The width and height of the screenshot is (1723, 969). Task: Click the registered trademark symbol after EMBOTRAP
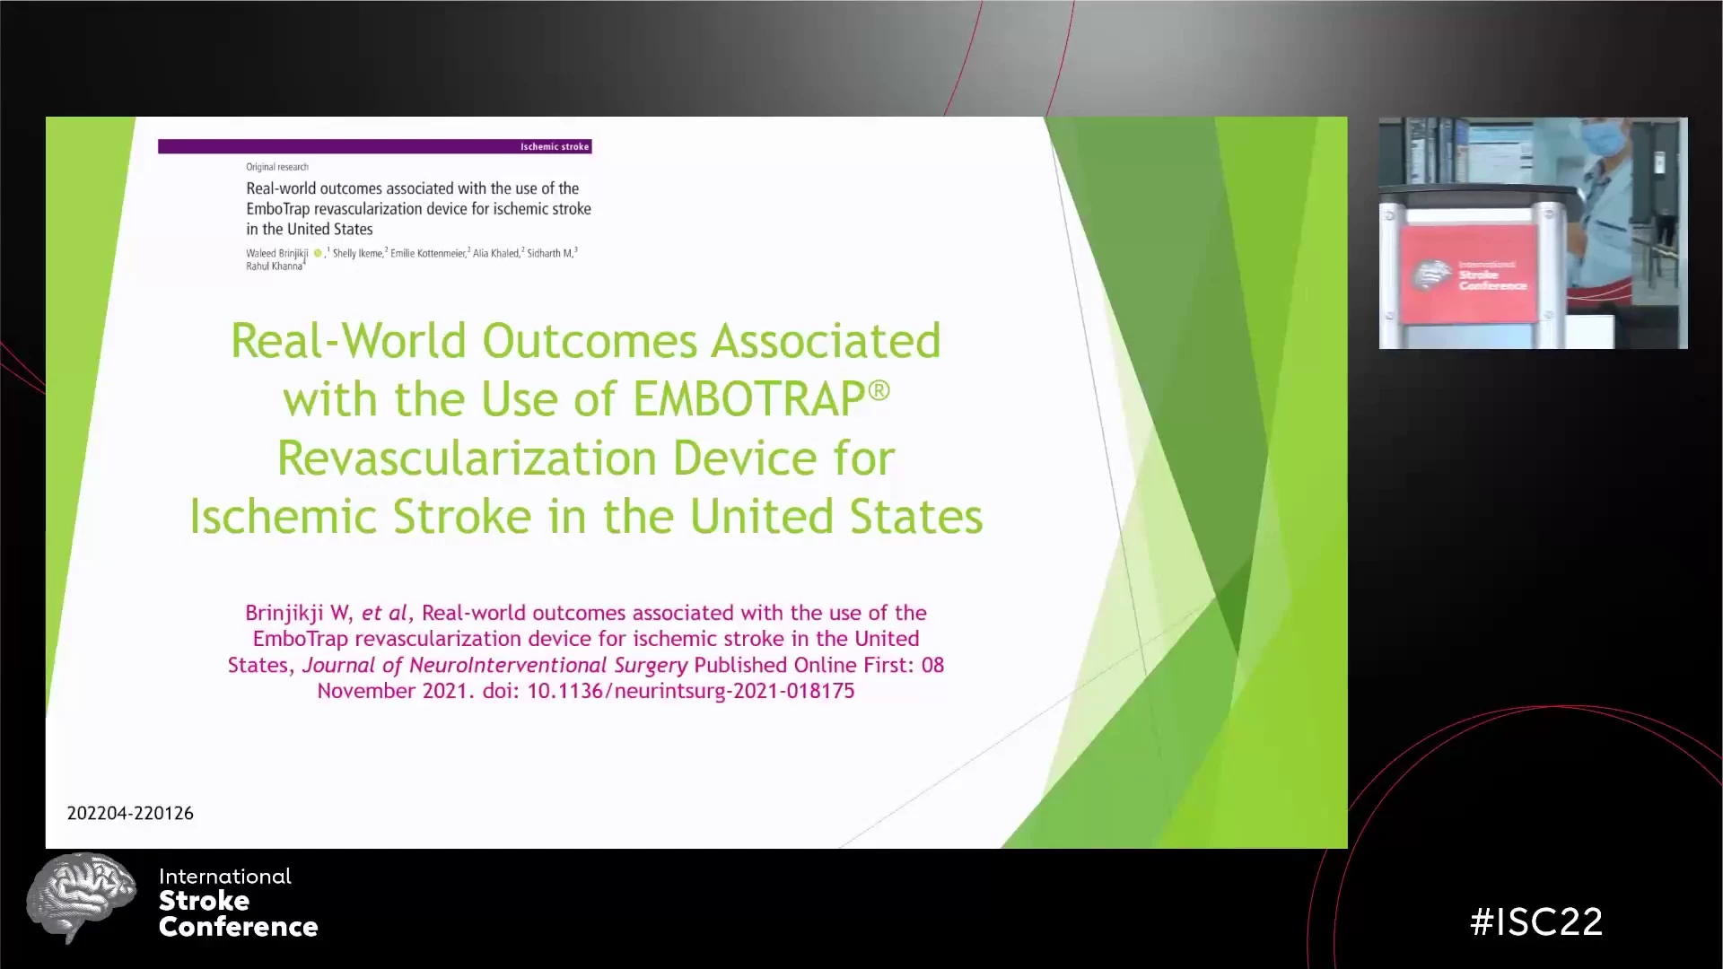click(x=879, y=390)
